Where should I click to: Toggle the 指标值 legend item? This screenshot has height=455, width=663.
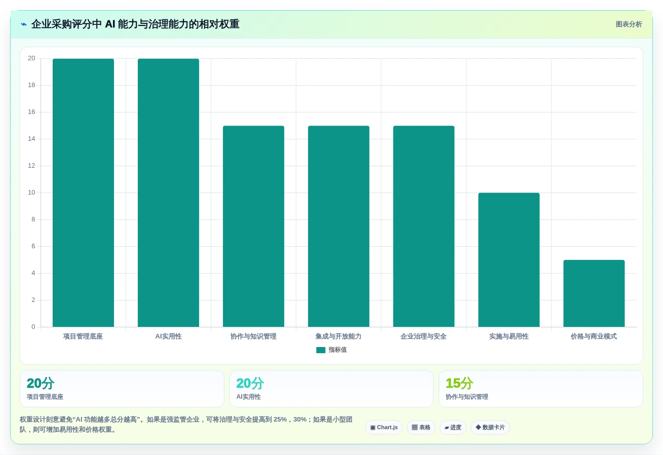[331, 350]
